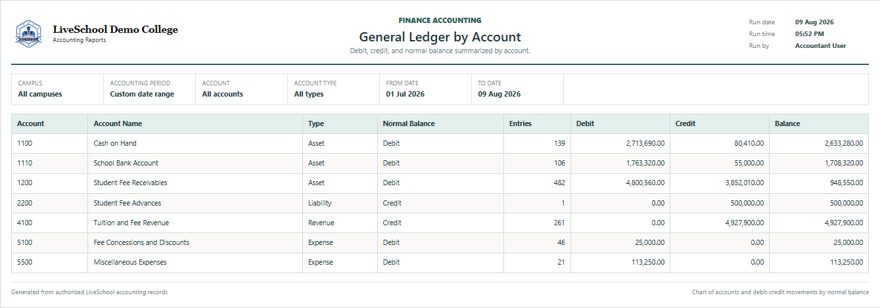Click the LiveSchool Demo College crest logo
This screenshot has height=308, width=880.
coord(29,33)
